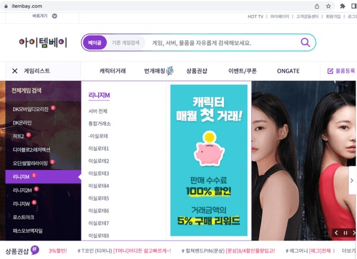Screen dimensions: 357x259
Task: Close the 게임리스트 menu with X icon
Action: [x=15, y=71]
